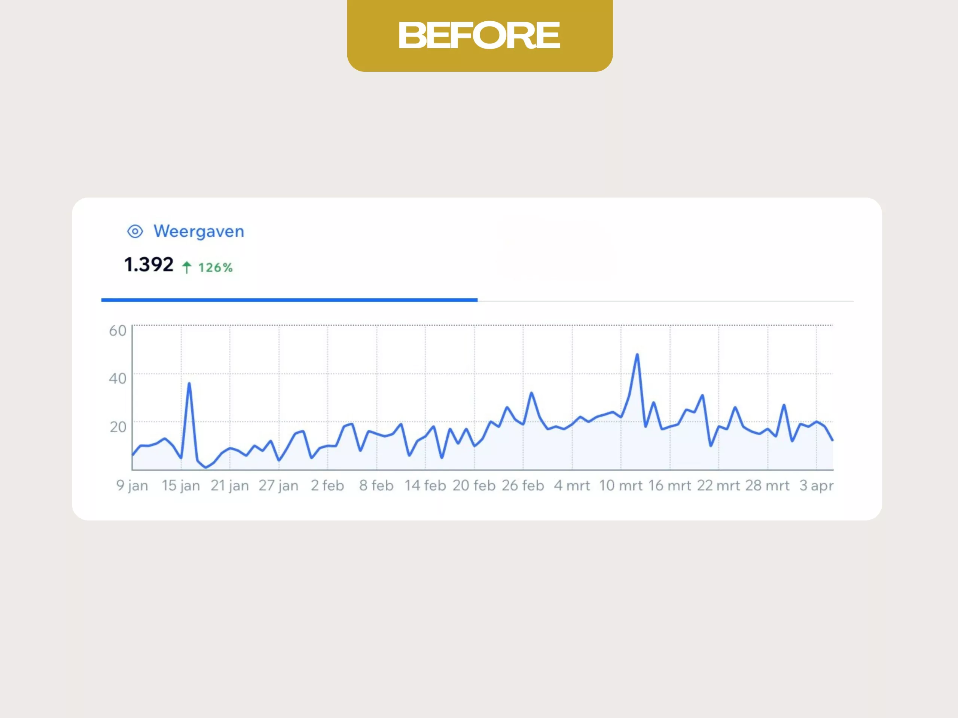Select the Weergaven tab label
The width and height of the screenshot is (958, 718).
(199, 231)
